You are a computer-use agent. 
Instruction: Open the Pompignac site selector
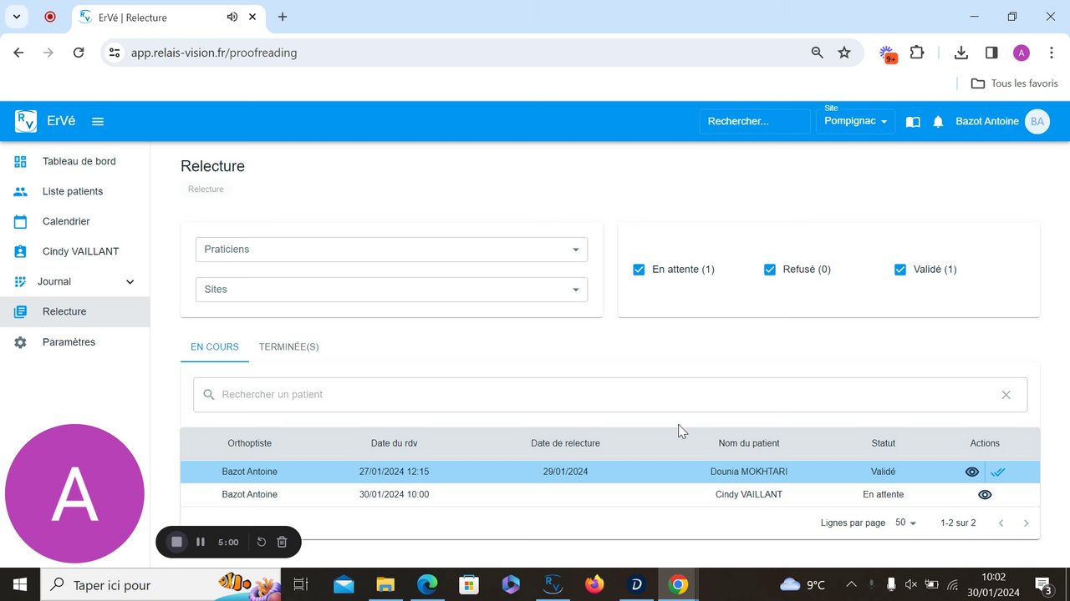point(855,121)
